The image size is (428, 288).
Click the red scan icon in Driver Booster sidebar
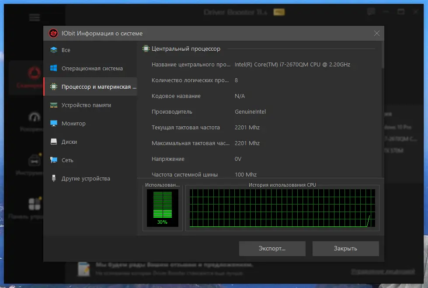(x=35, y=73)
